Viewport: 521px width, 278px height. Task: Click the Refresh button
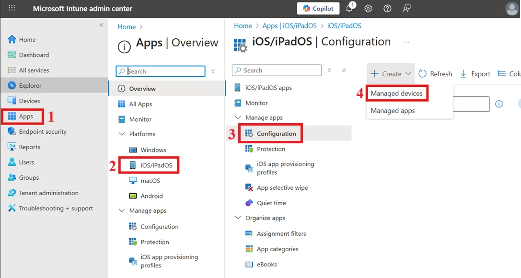[x=435, y=74]
